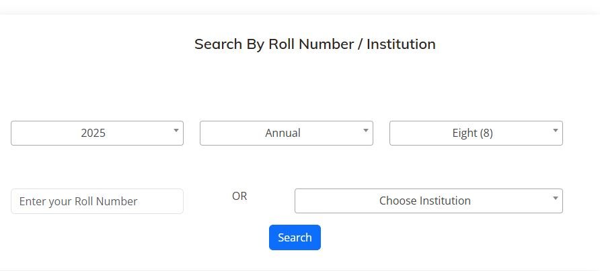Click the roll number placeholder text
600x271 pixels.
click(78, 201)
